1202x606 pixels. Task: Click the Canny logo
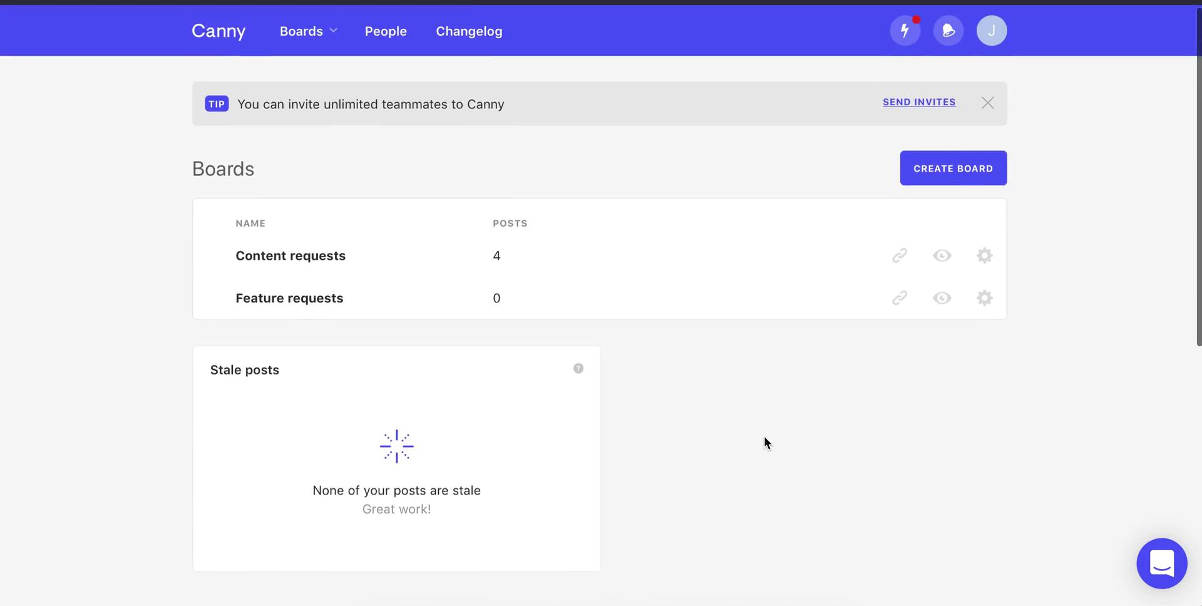(x=218, y=31)
